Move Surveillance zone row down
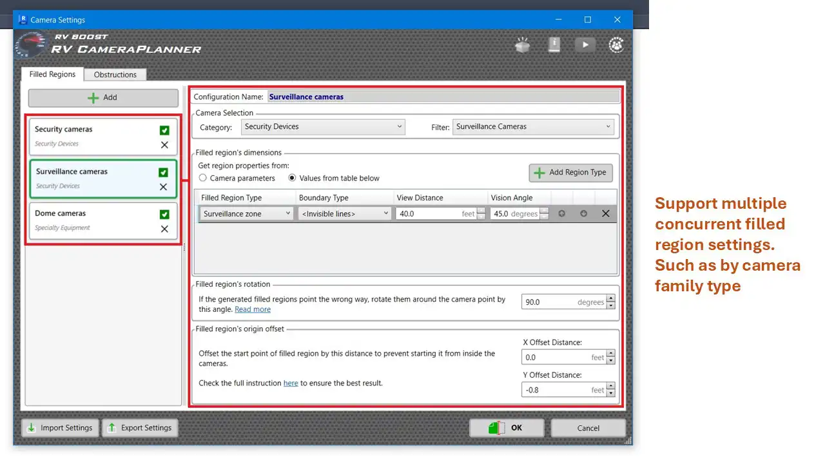This screenshot has height=464, width=825. coord(583,213)
